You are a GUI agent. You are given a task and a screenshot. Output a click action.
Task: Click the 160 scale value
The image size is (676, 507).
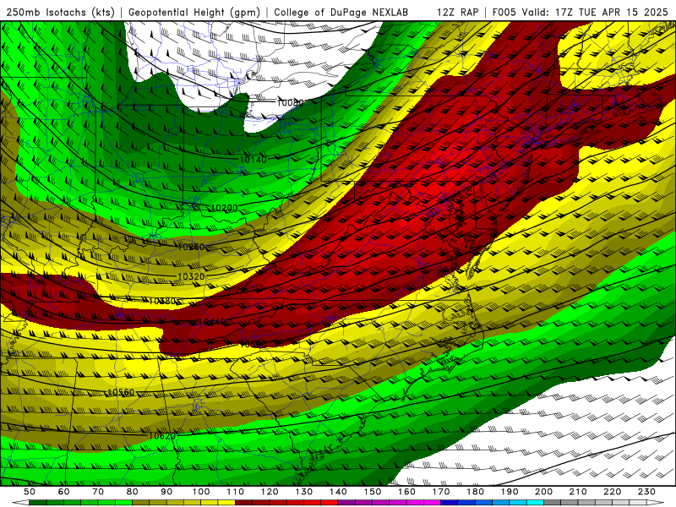[x=406, y=492]
